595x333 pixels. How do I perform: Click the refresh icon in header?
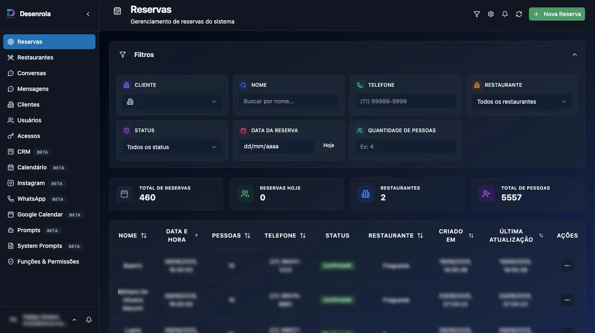519,14
